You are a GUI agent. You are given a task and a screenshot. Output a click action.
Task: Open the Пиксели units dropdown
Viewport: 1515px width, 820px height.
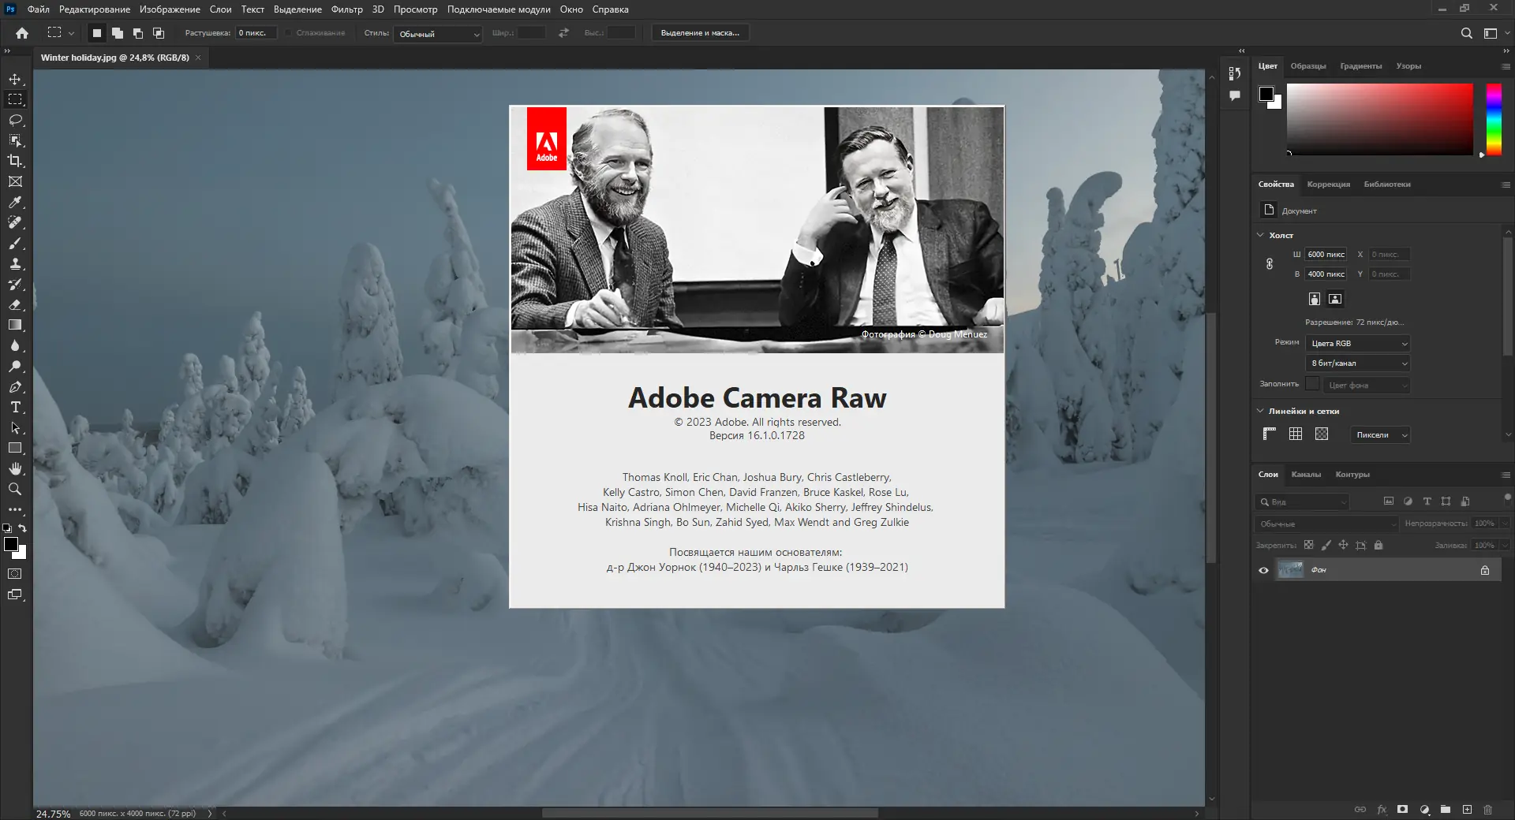pos(1380,435)
